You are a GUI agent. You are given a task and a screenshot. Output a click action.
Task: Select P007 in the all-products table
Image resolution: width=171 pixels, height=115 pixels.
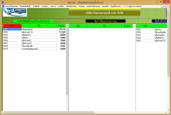12,43
